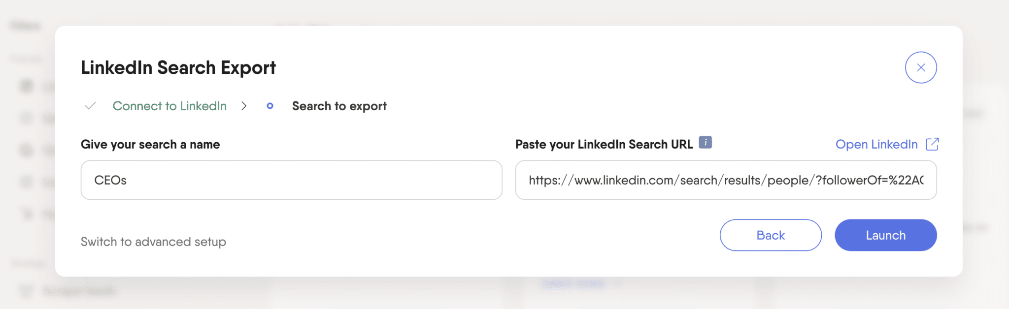Select the blue circle icon before "Search to export"
Image resolution: width=1009 pixels, height=309 pixels.
point(270,106)
